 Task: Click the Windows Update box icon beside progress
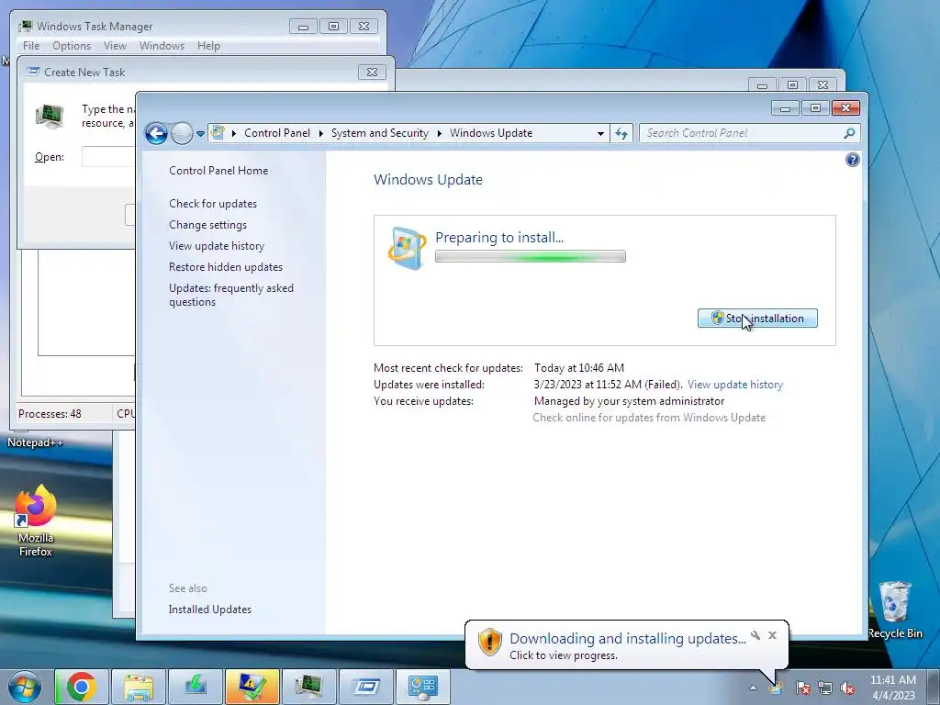tap(407, 248)
